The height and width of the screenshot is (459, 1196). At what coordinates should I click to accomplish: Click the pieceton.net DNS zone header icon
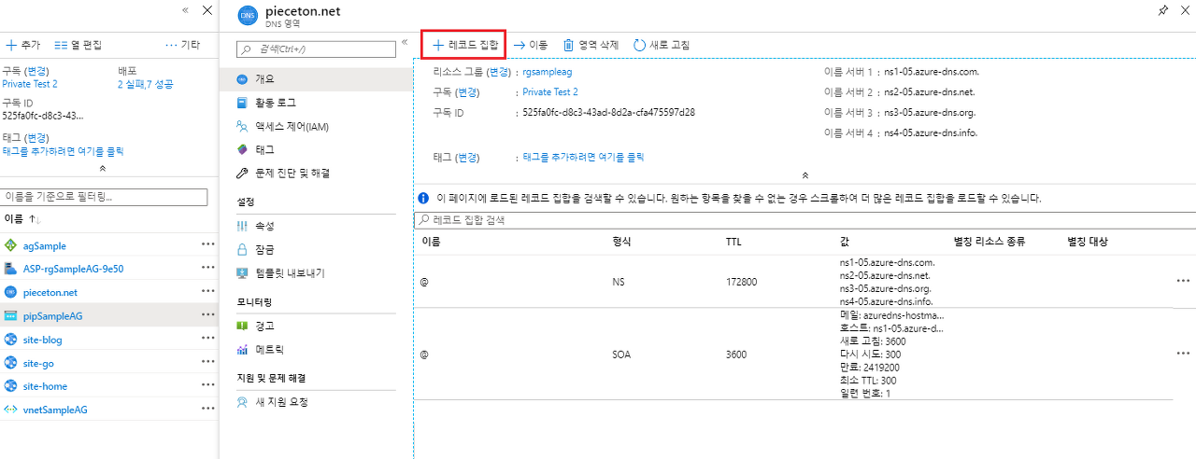(247, 14)
